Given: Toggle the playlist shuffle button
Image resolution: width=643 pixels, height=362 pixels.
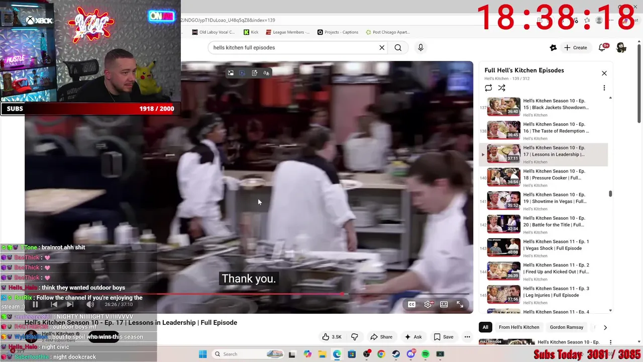Looking at the screenshot, I should (501, 88).
